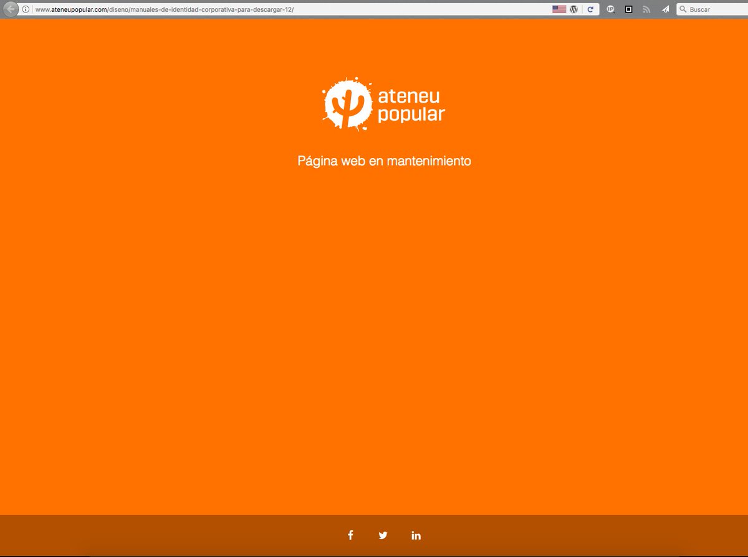Open the IP lookup extension icon

click(x=611, y=9)
